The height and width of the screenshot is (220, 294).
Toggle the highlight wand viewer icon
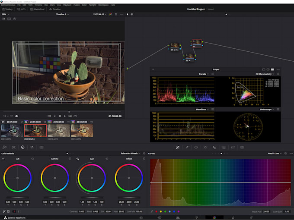click(x=15, y=19)
